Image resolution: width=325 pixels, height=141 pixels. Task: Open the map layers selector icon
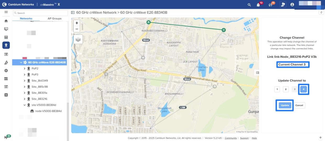(78, 39)
